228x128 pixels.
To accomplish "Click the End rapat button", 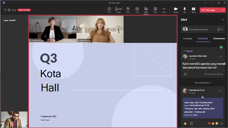I will (210, 10).
